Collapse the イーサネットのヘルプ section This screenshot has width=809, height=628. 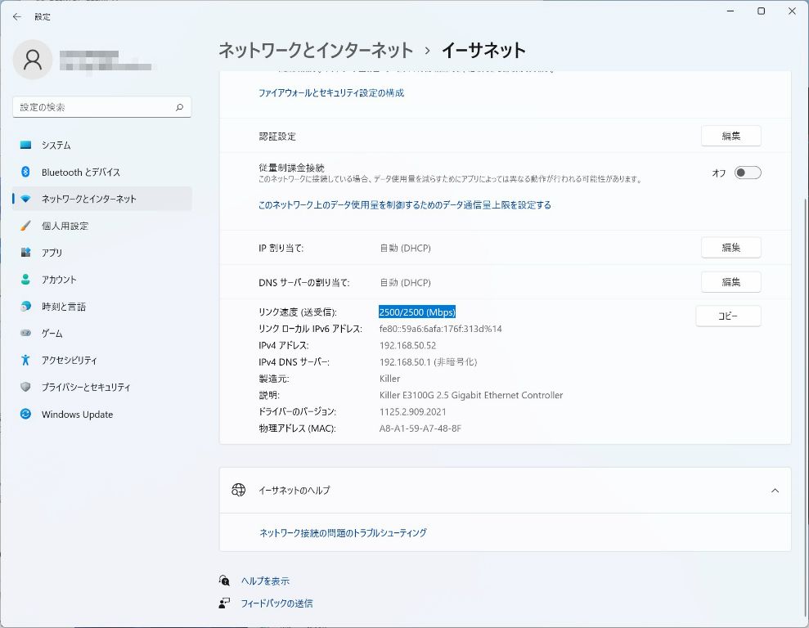[x=774, y=491]
